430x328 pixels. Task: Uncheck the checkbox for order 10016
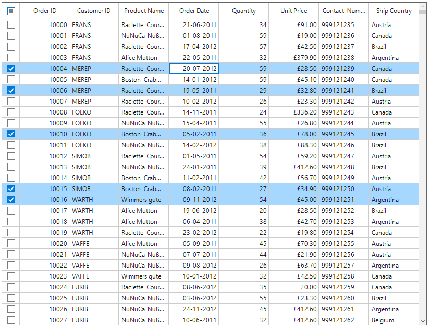11,200
